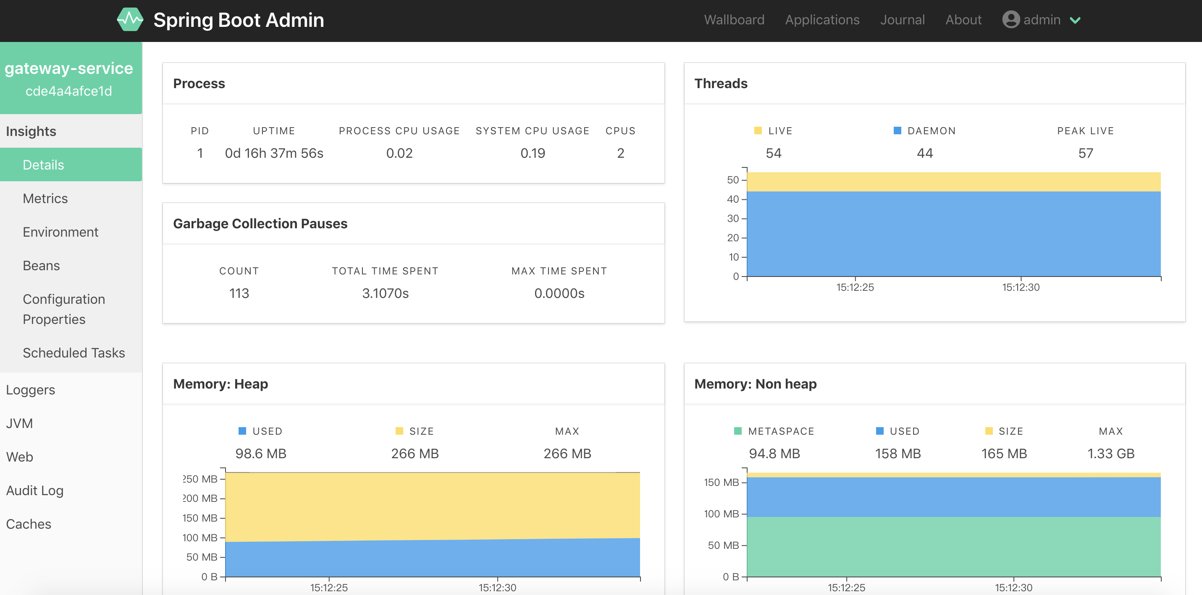
Task: Click the gateway-service instance name
Action: tap(69, 68)
